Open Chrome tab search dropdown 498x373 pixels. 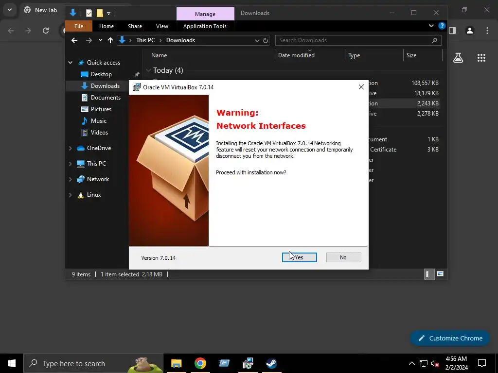coord(10,10)
